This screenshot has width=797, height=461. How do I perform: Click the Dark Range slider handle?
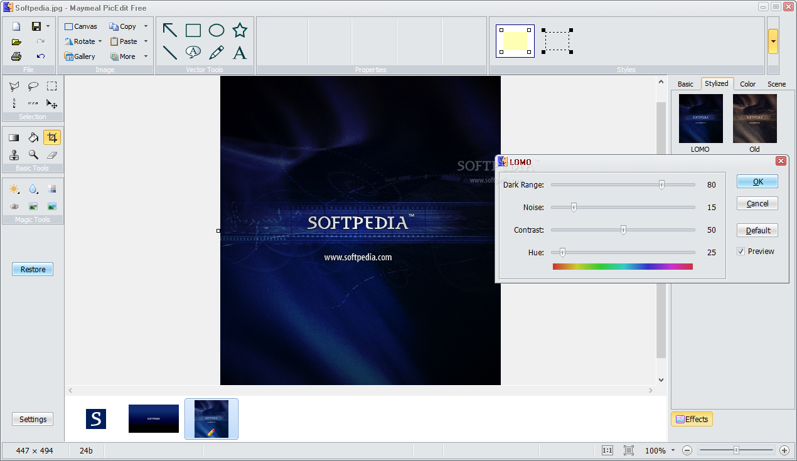click(661, 184)
